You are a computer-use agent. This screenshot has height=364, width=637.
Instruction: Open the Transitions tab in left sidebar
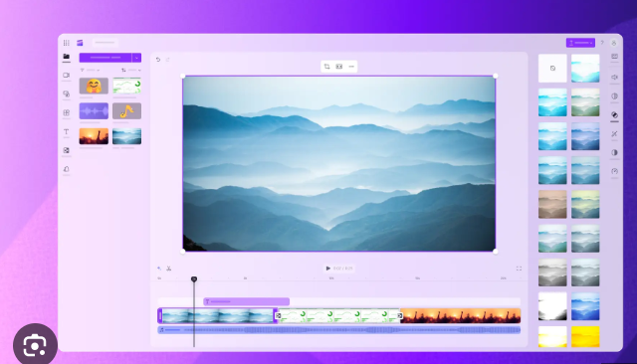(x=67, y=150)
